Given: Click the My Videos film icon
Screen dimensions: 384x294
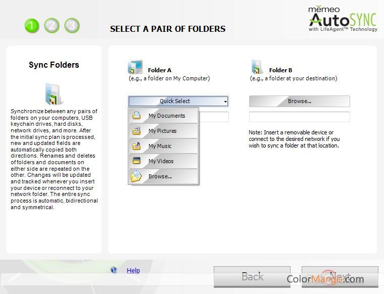Looking at the screenshot, I should point(136,161).
